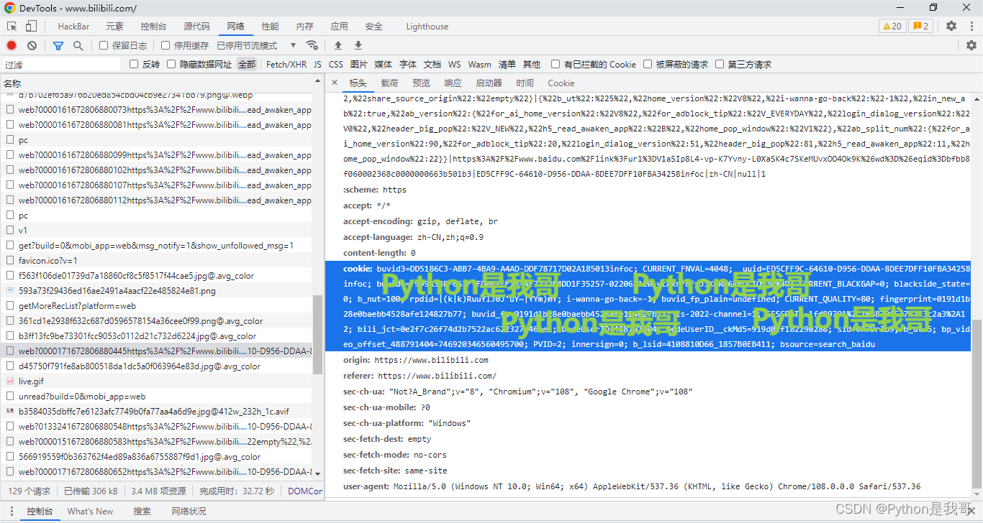Check the third-party requests checkbox
This screenshot has height=523, width=983.
[720, 64]
